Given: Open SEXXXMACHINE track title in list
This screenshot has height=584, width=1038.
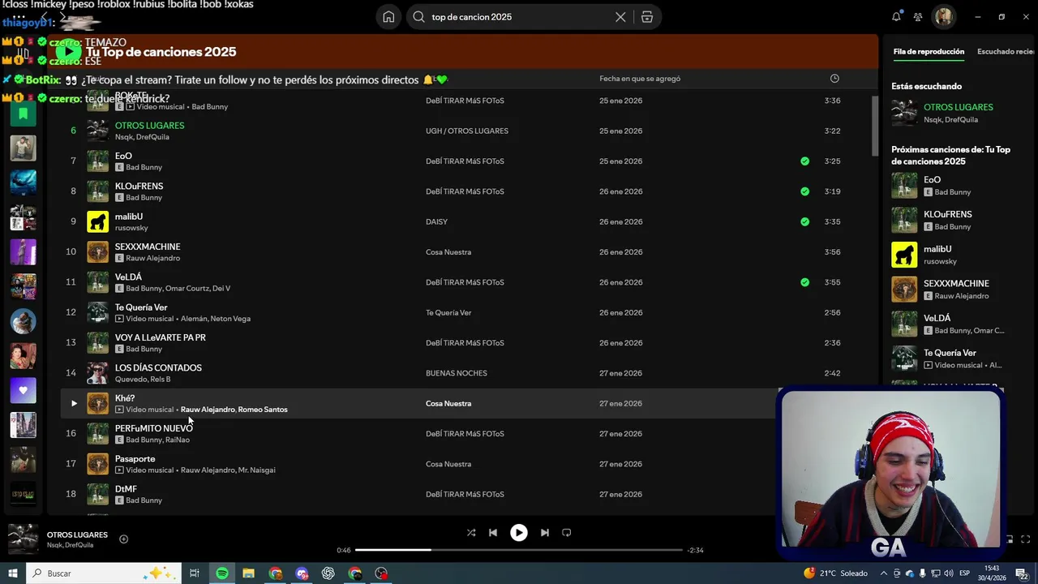Looking at the screenshot, I should 148,247.
